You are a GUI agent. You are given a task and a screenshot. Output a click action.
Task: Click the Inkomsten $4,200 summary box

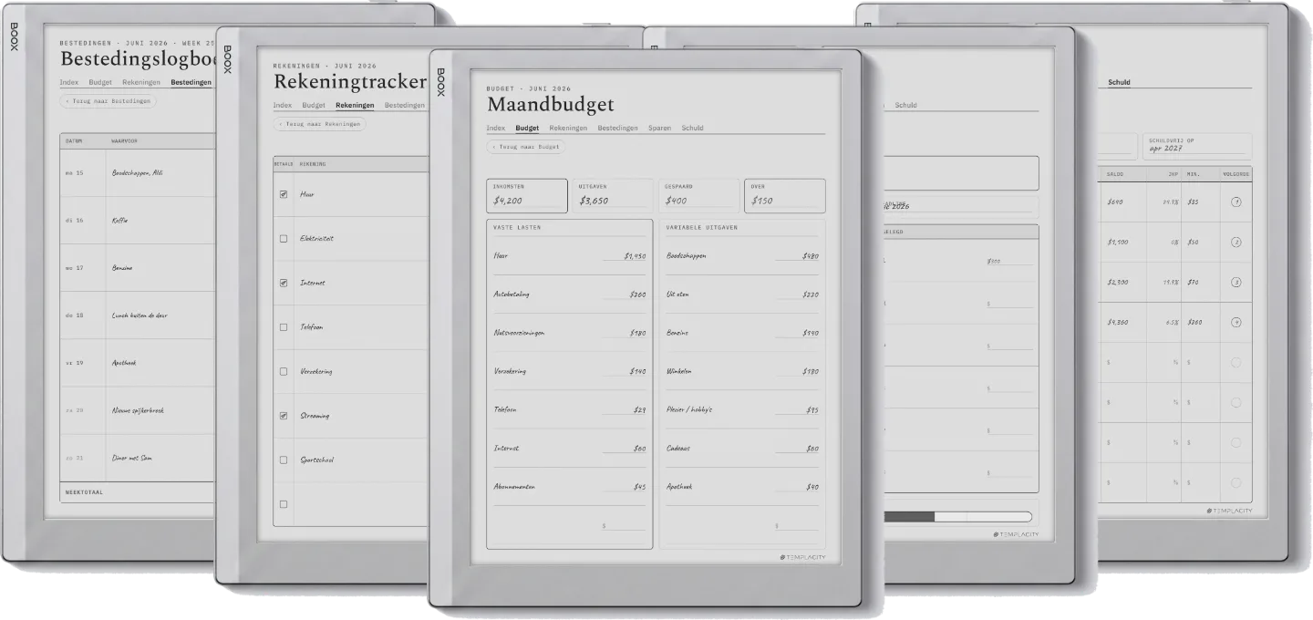click(x=527, y=195)
